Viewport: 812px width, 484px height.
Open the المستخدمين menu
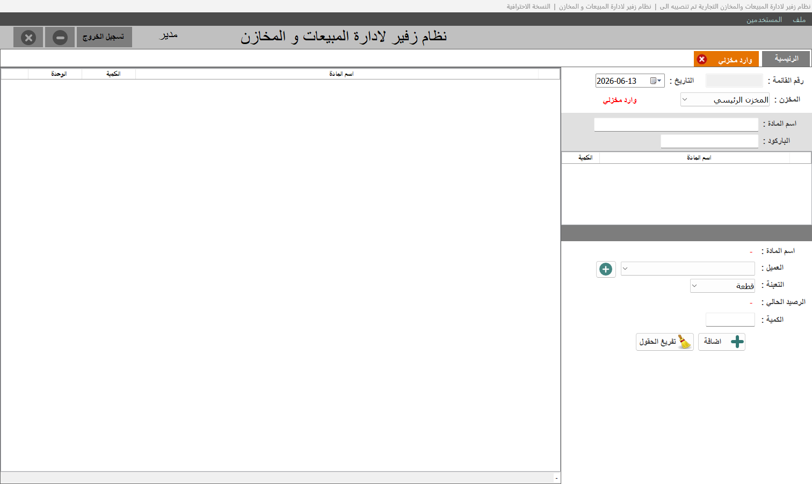[x=764, y=19]
